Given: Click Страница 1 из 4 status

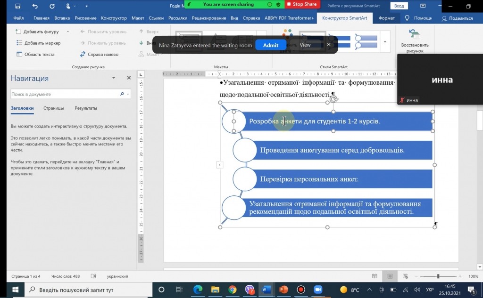Looking at the screenshot, I should 26,276.
